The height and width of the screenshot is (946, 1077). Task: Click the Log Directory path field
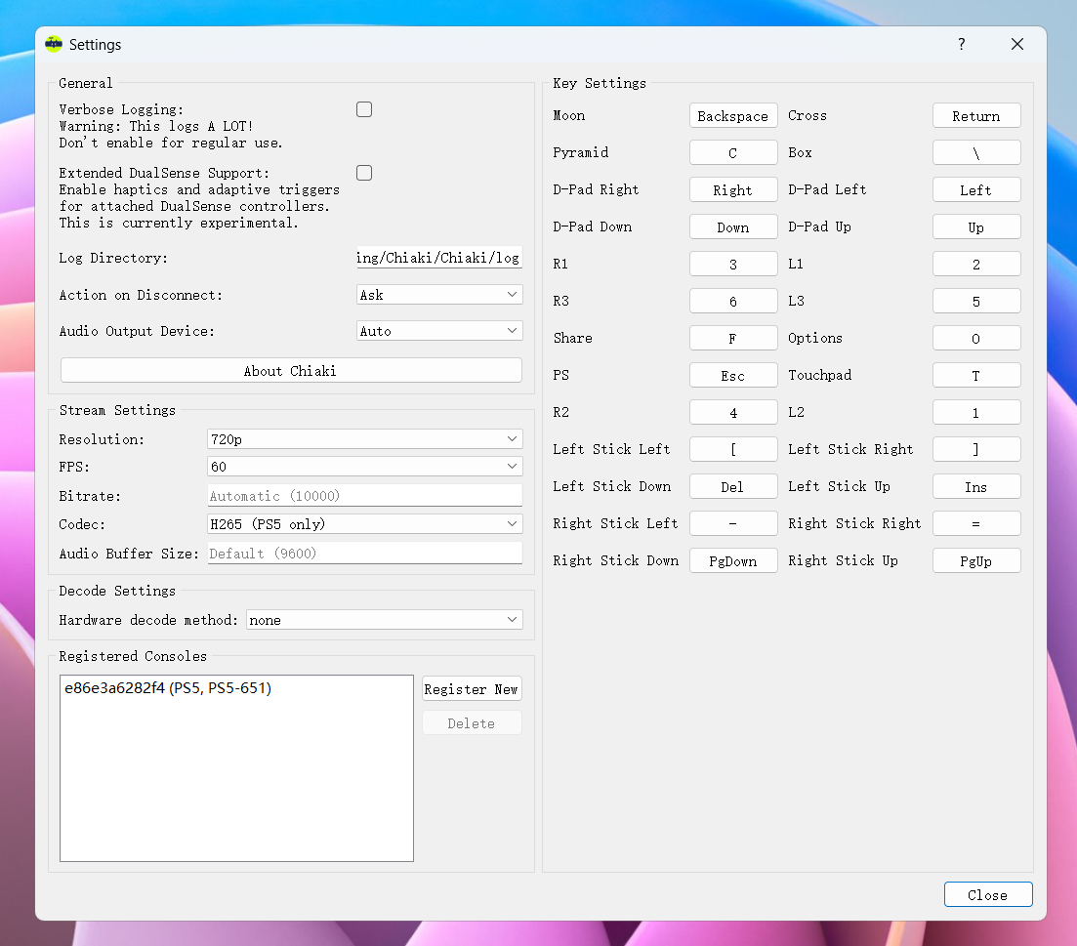pos(438,258)
